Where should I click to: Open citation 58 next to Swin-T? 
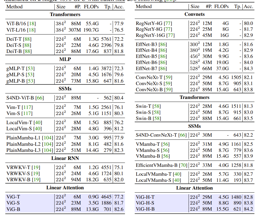tap(156, 106)
